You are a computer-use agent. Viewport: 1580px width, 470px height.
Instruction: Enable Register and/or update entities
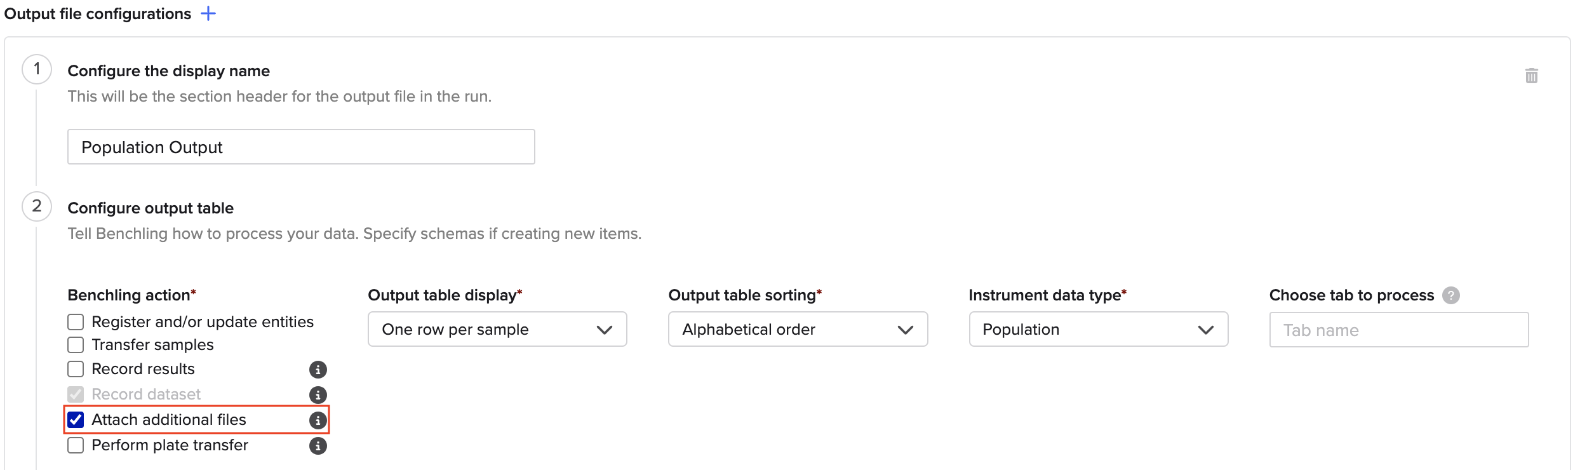[75, 321]
